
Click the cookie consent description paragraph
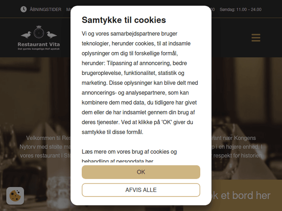pyautogui.click(x=140, y=82)
